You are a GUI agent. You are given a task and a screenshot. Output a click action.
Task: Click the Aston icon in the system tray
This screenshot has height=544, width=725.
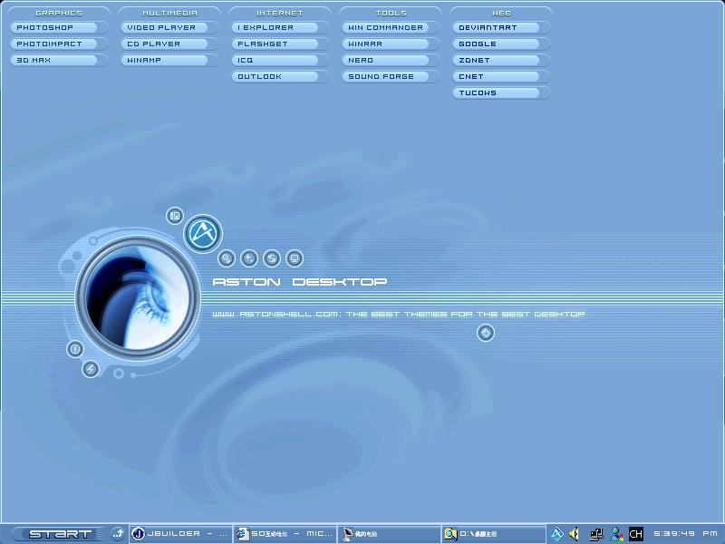click(557, 534)
